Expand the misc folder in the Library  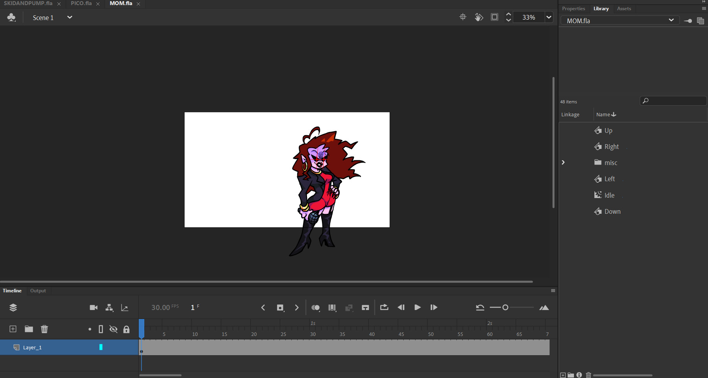(x=563, y=162)
